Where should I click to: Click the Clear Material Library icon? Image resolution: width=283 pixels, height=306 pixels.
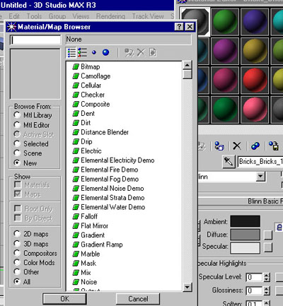(153, 52)
